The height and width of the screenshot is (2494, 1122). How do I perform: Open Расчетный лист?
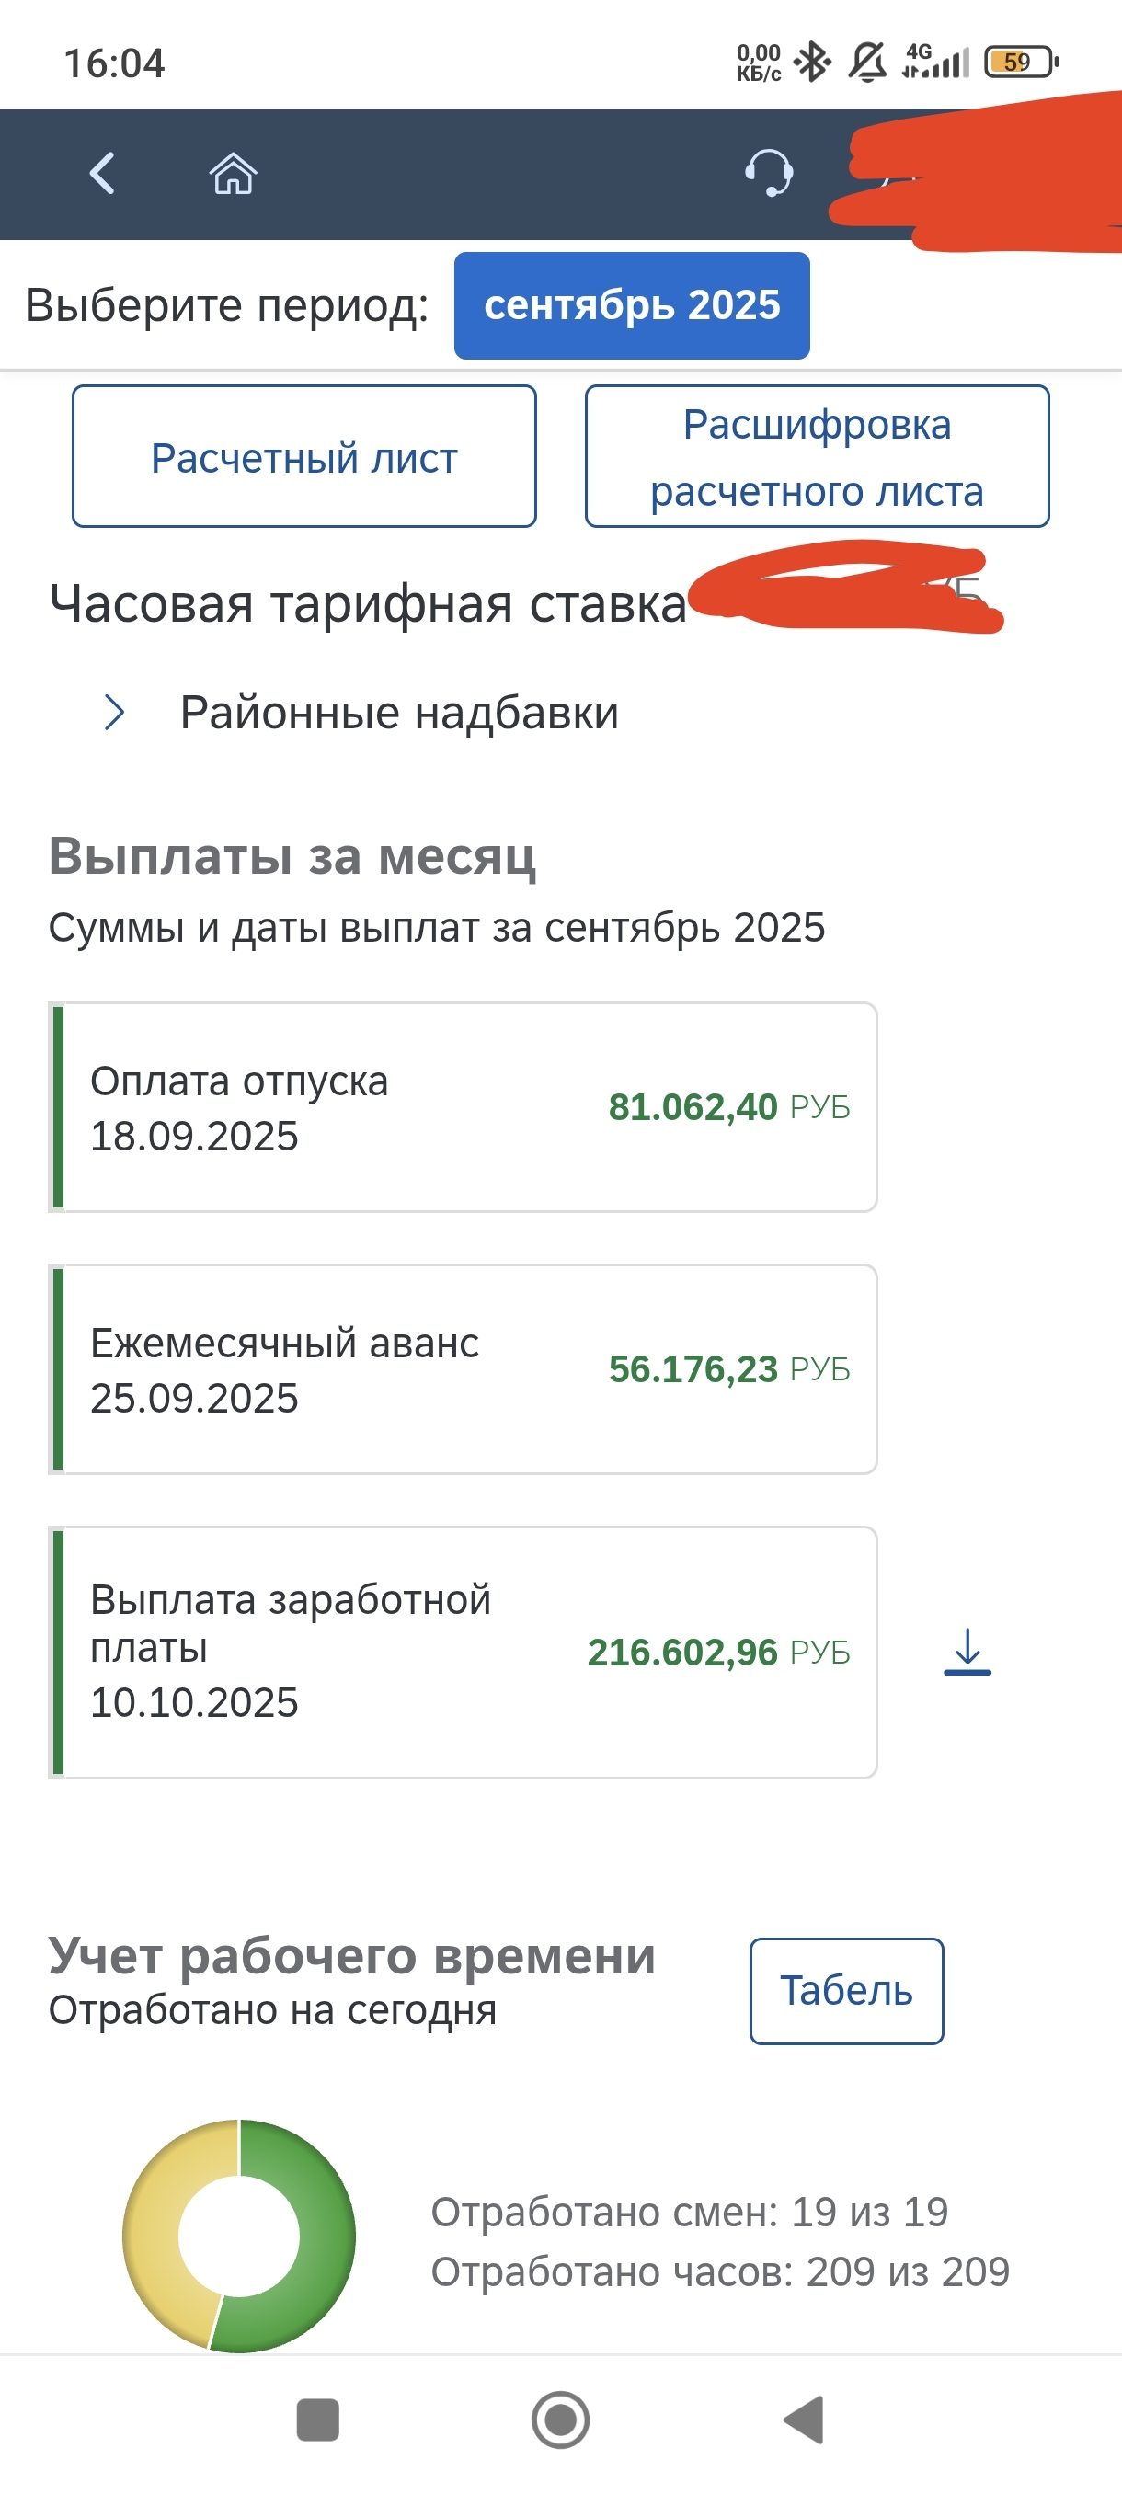pos(304,457)
